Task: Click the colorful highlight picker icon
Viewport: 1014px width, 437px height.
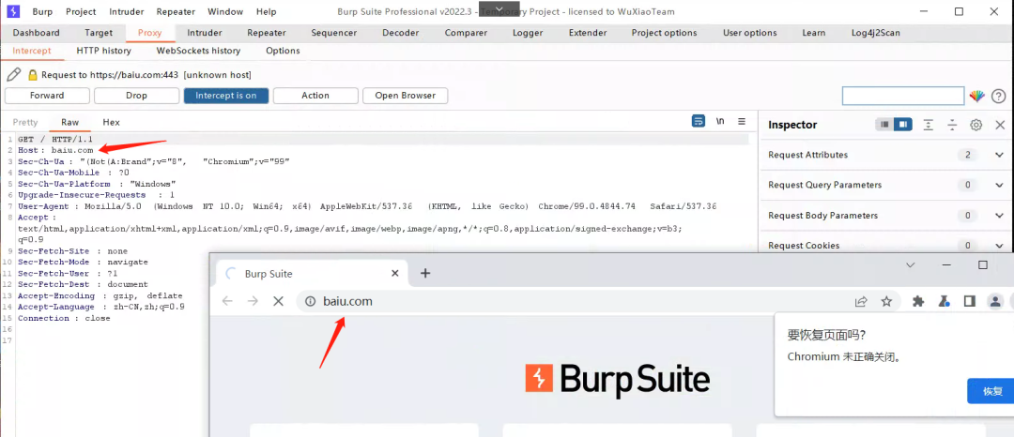Action: [x=976, y=97]
